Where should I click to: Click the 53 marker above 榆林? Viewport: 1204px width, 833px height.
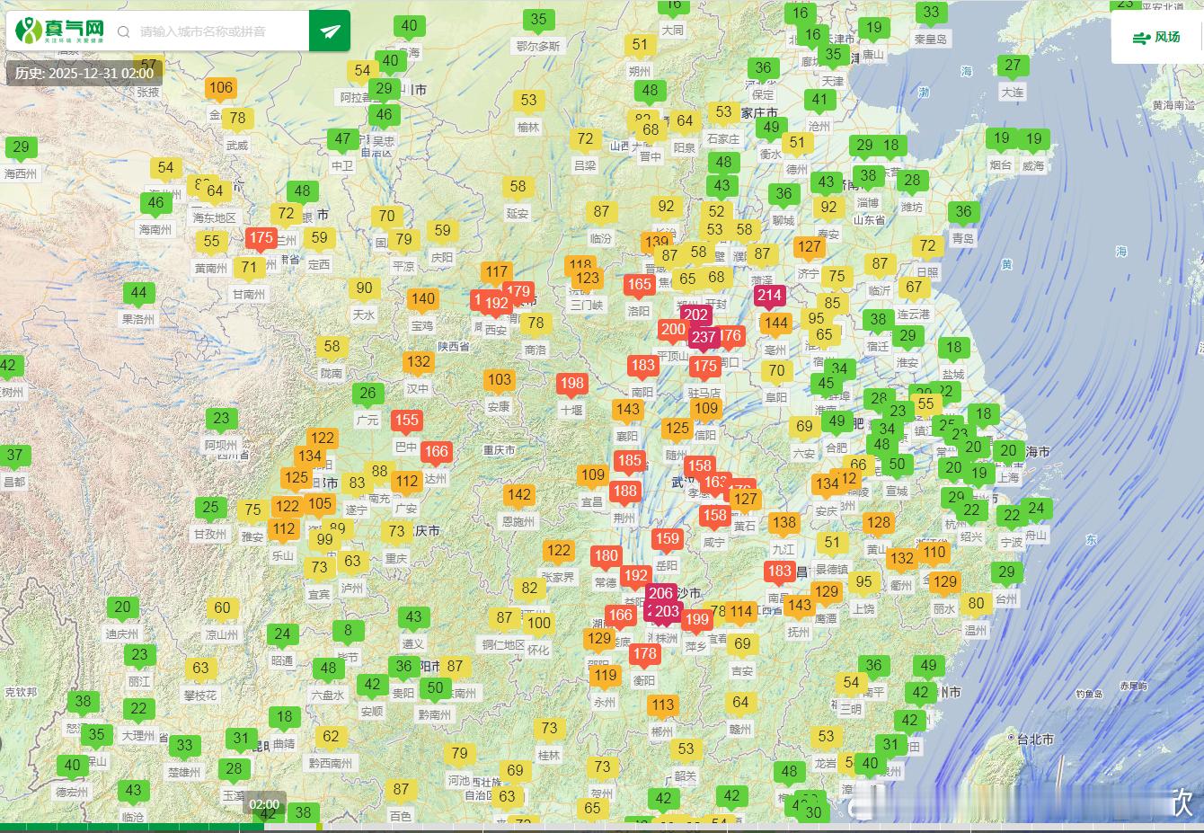[x=528, y=102]
